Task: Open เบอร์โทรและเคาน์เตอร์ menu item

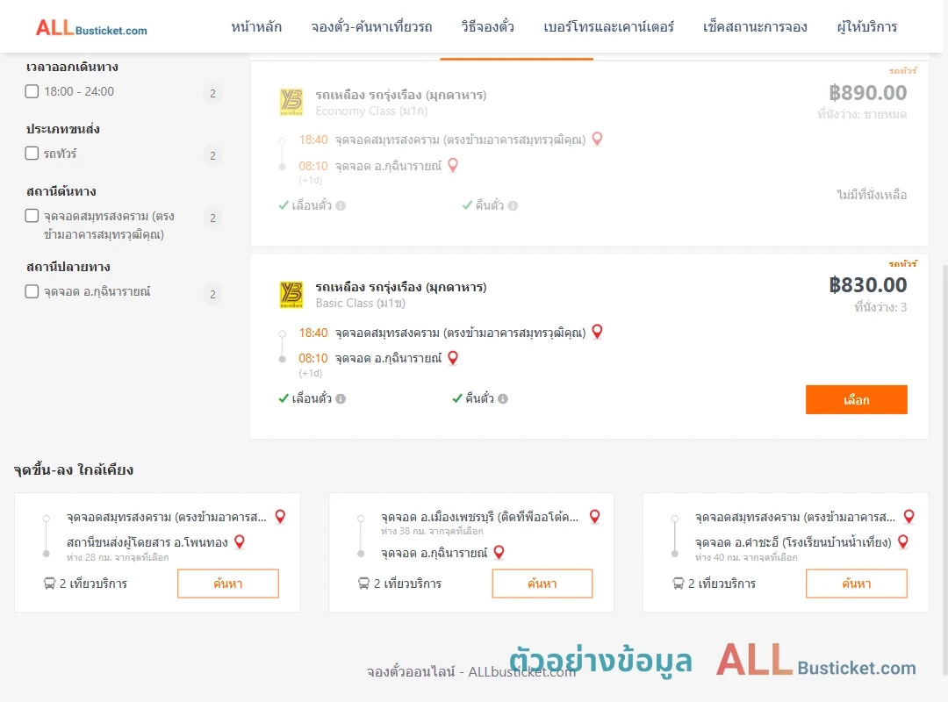Action: coord(608,27)
